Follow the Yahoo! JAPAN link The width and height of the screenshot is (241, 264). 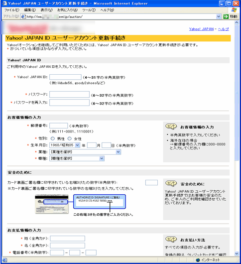tap(201, 29)
